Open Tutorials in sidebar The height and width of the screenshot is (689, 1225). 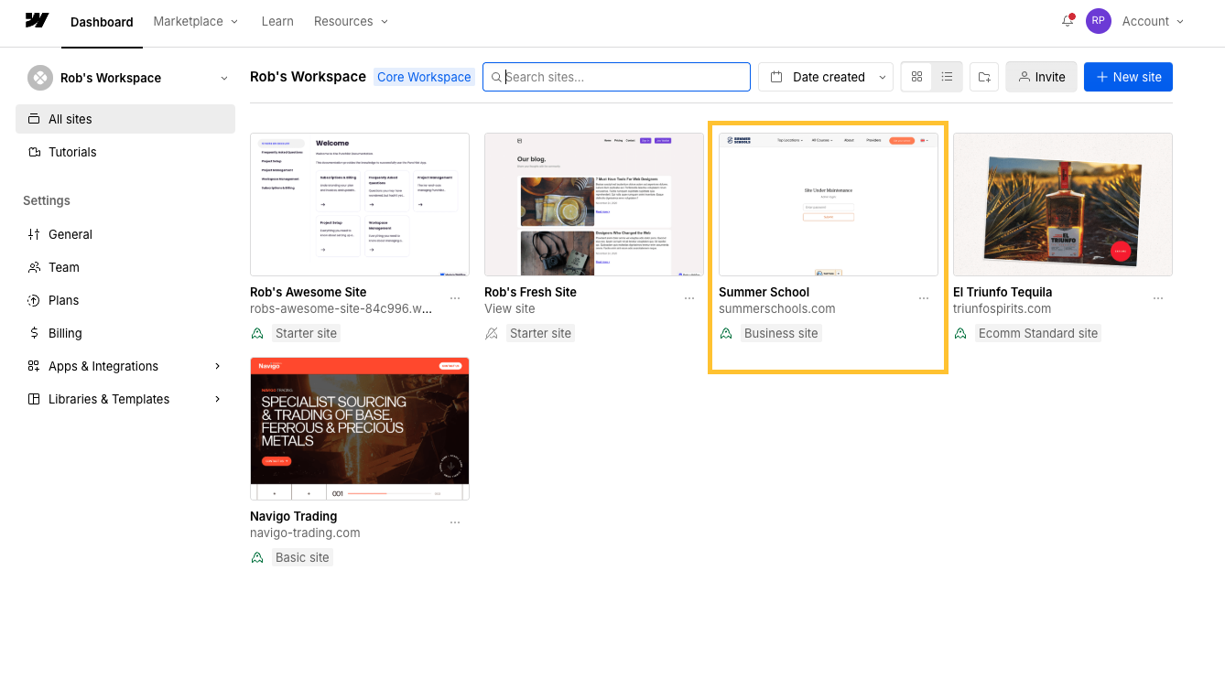pyautogui.click(x=125, y=152)
